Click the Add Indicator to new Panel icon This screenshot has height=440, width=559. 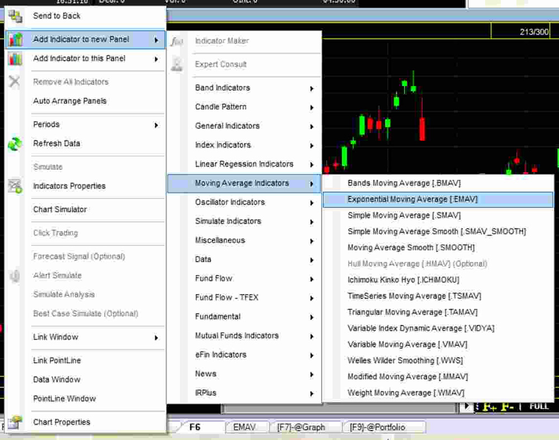point(15,40)
